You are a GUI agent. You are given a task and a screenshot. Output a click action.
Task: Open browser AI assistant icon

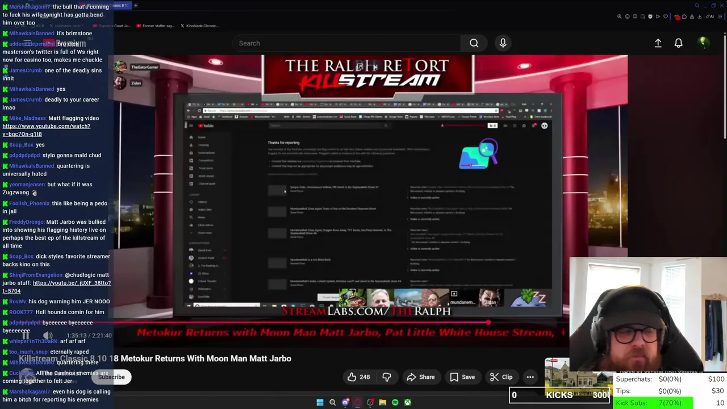[709, 16]
